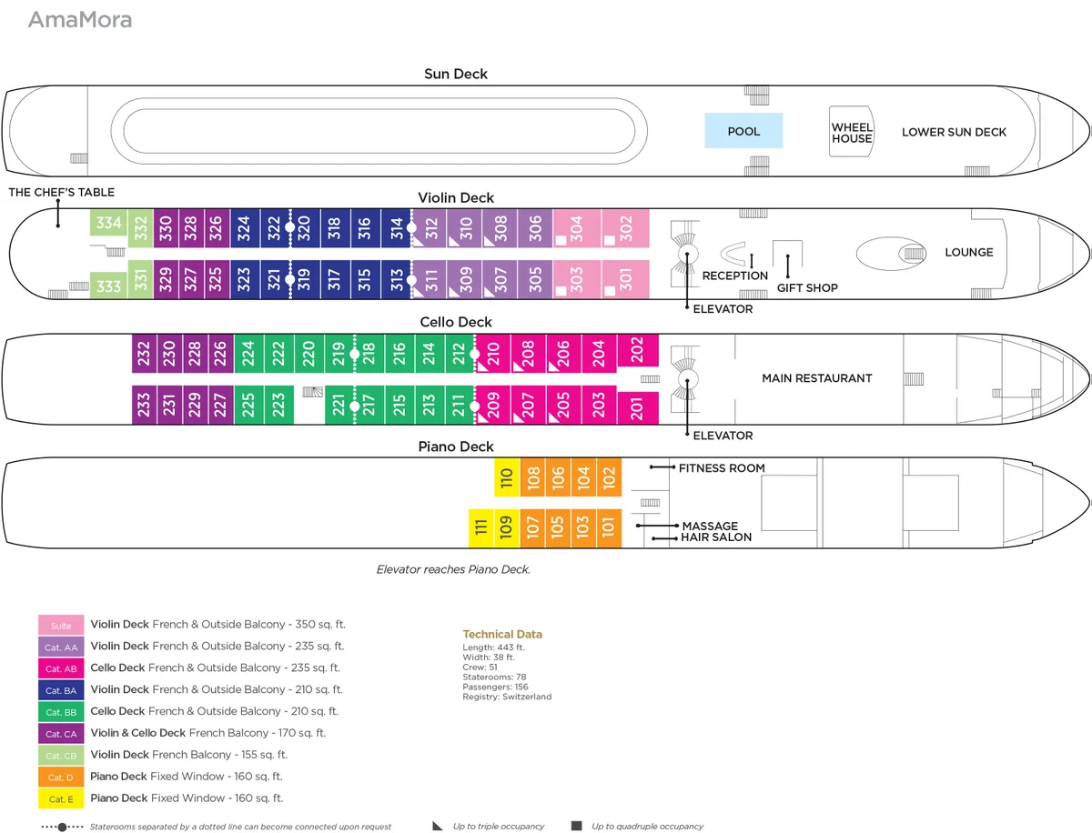Click the triple occupancy triangle legend icon

click(x=438, y=826)
